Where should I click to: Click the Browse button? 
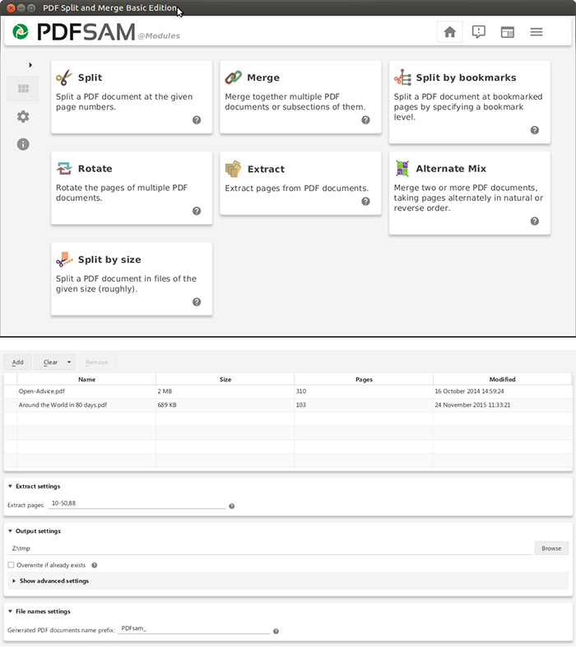pyautogui.click(x=551, y=549)
